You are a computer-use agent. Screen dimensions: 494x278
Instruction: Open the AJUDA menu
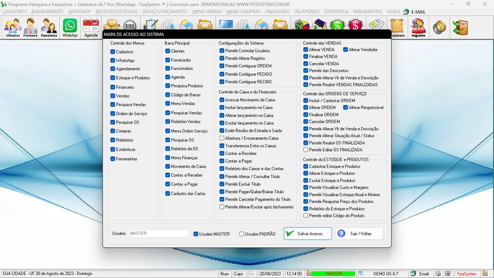click(393, 12)
